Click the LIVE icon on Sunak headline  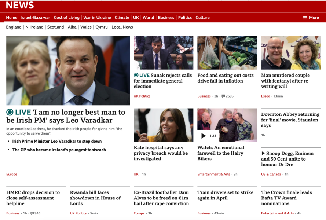coord(136,75)
